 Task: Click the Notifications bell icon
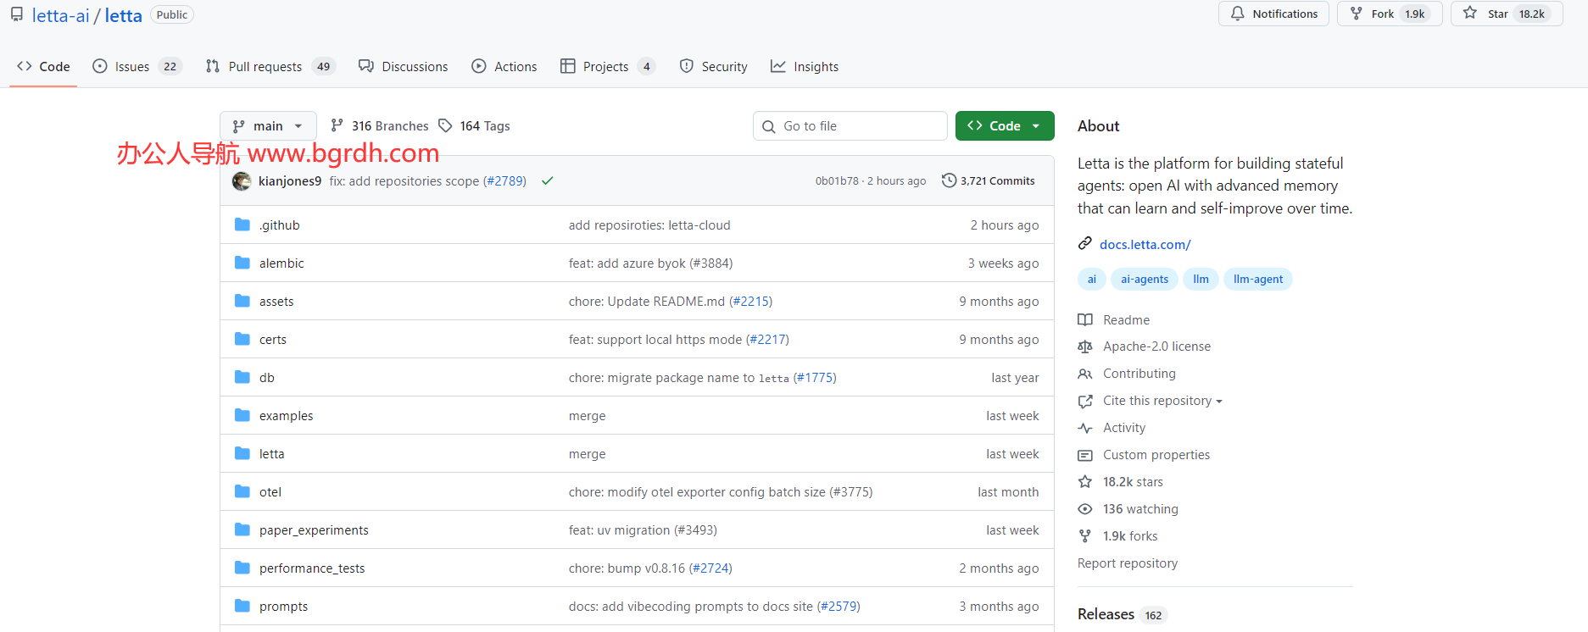[x=1238, y=14]
